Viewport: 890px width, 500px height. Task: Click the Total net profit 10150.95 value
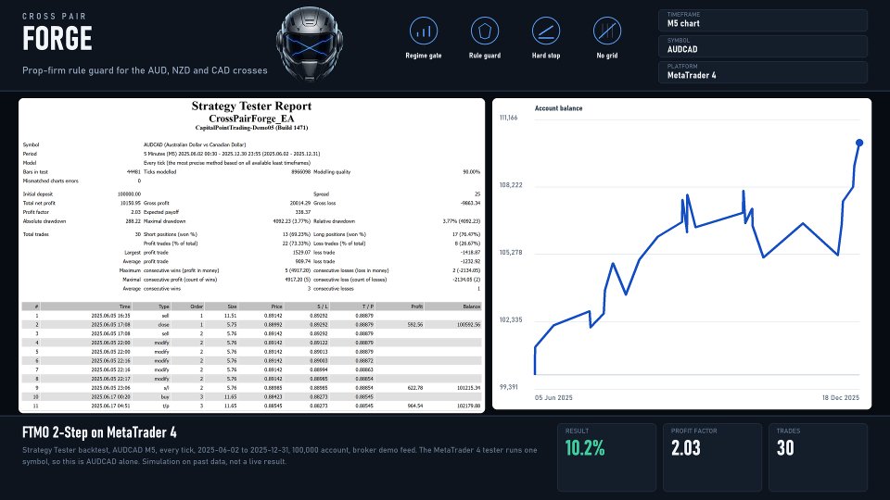pyautogui.click(x=131, y=203)
